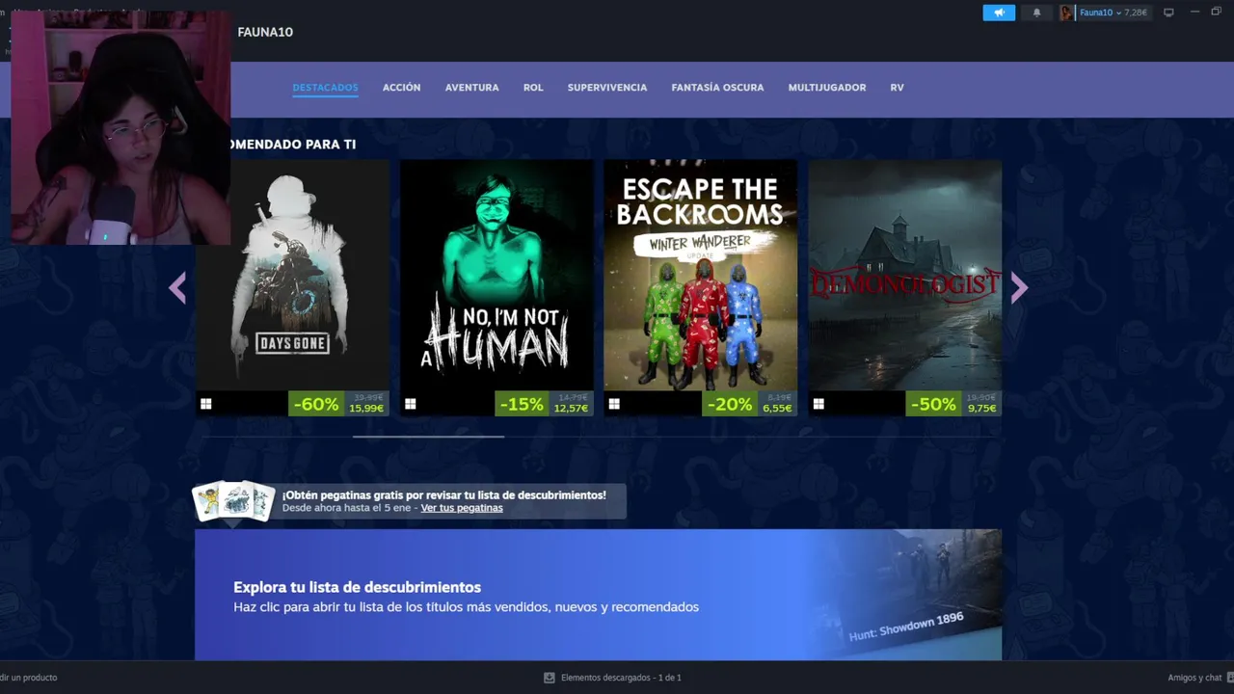The height and width of the screenshot is (694, 1234).
Task: Click Windows icon under No, I'm Not a Human
Action: tap(410, 404)
